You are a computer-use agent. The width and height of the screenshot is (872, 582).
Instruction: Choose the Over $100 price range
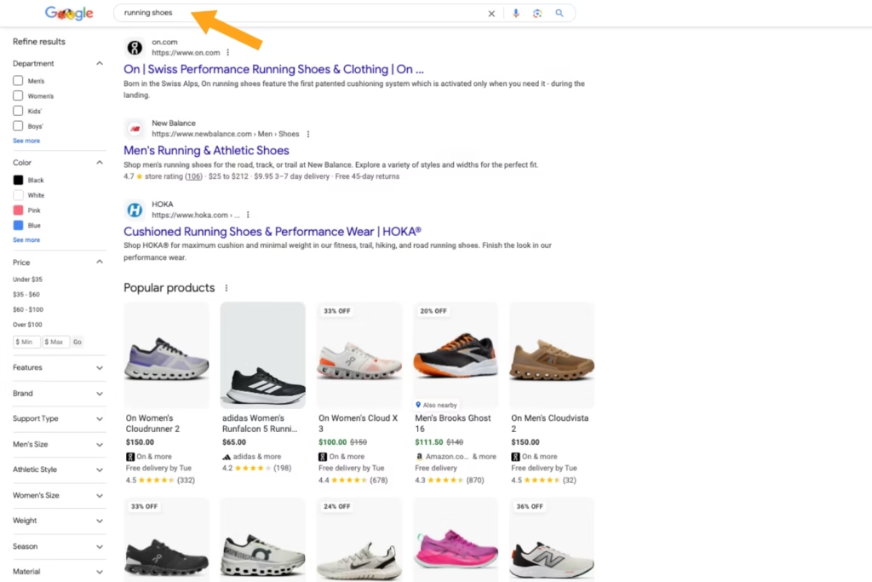pos(27,325)
